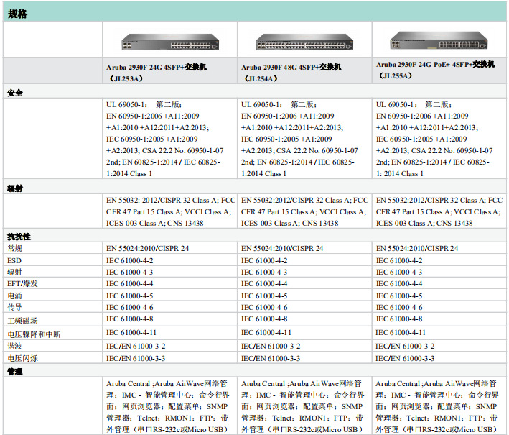Click the 电压骤降和中断 row label
Screen dimensions: 509x435
(34, 334)
